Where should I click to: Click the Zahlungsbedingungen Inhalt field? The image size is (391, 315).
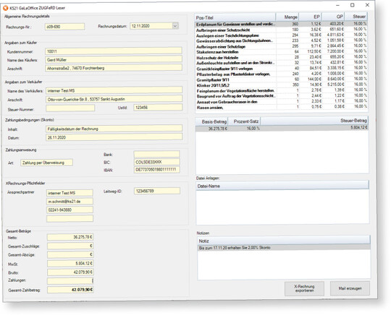point(114,129)
